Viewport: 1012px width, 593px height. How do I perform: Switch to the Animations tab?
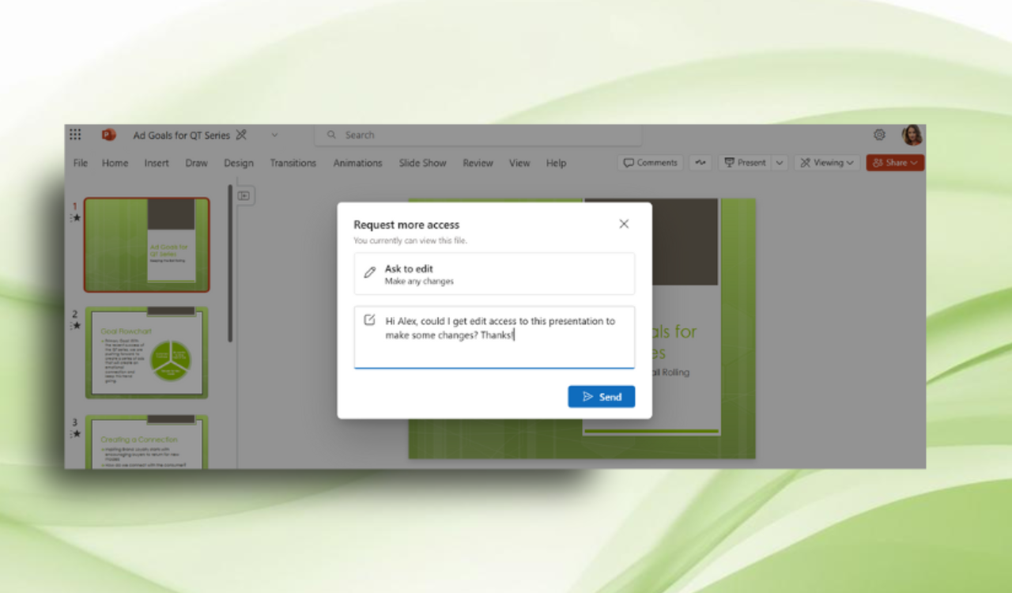357,163
